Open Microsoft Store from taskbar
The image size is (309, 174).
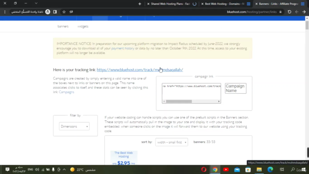248,170
